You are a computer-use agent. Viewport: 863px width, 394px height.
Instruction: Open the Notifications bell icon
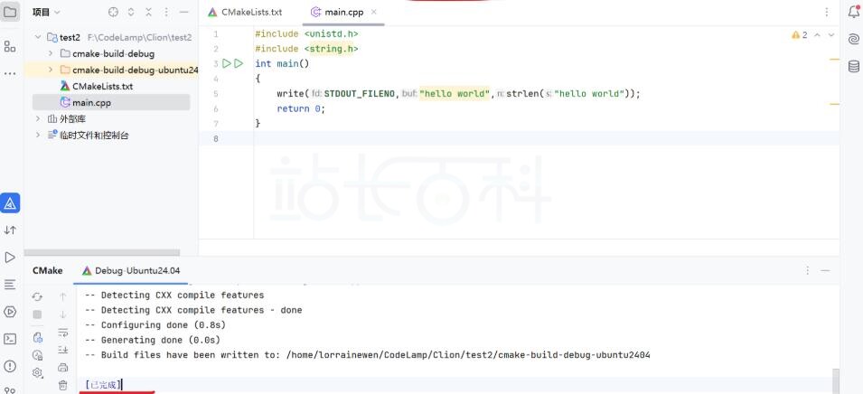tap(853, 14)
